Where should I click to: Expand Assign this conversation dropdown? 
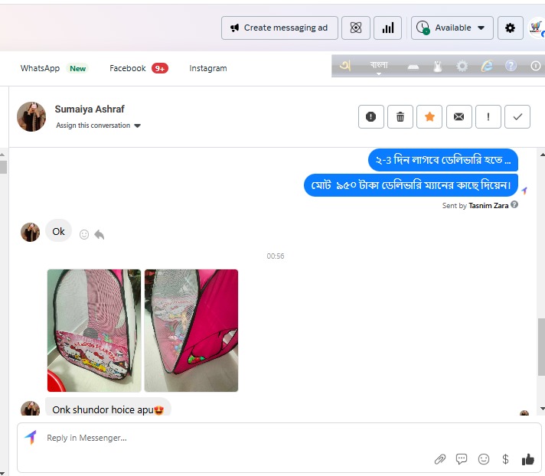pyautogui.click(x=99, y=126)
